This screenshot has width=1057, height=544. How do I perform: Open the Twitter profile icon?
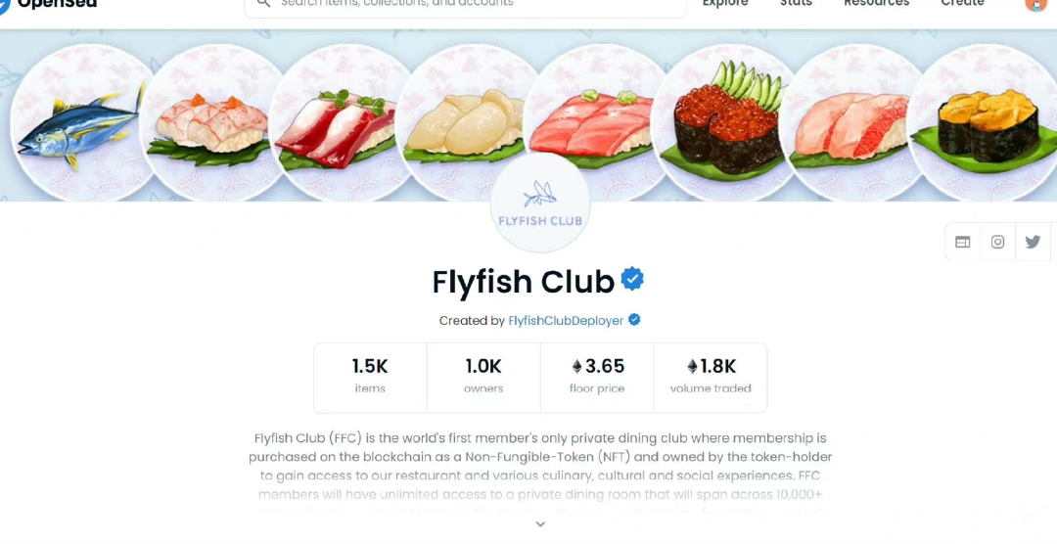1033,242
